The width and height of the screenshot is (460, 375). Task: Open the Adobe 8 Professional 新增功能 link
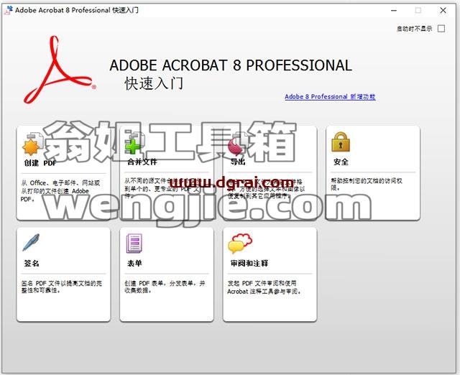(330, 97)
